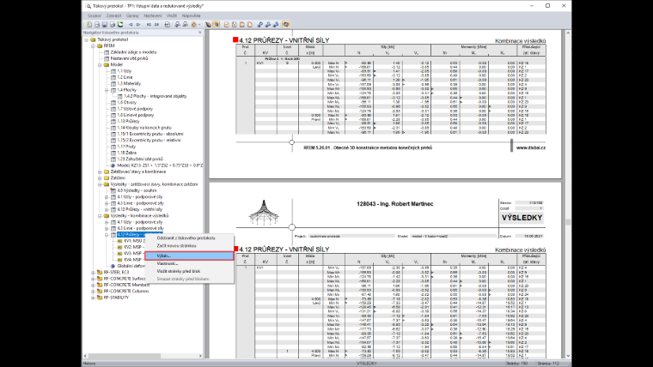Click the document vertical scrollbar up arrow
Viewport: 653px width, 367px height.
568,33
